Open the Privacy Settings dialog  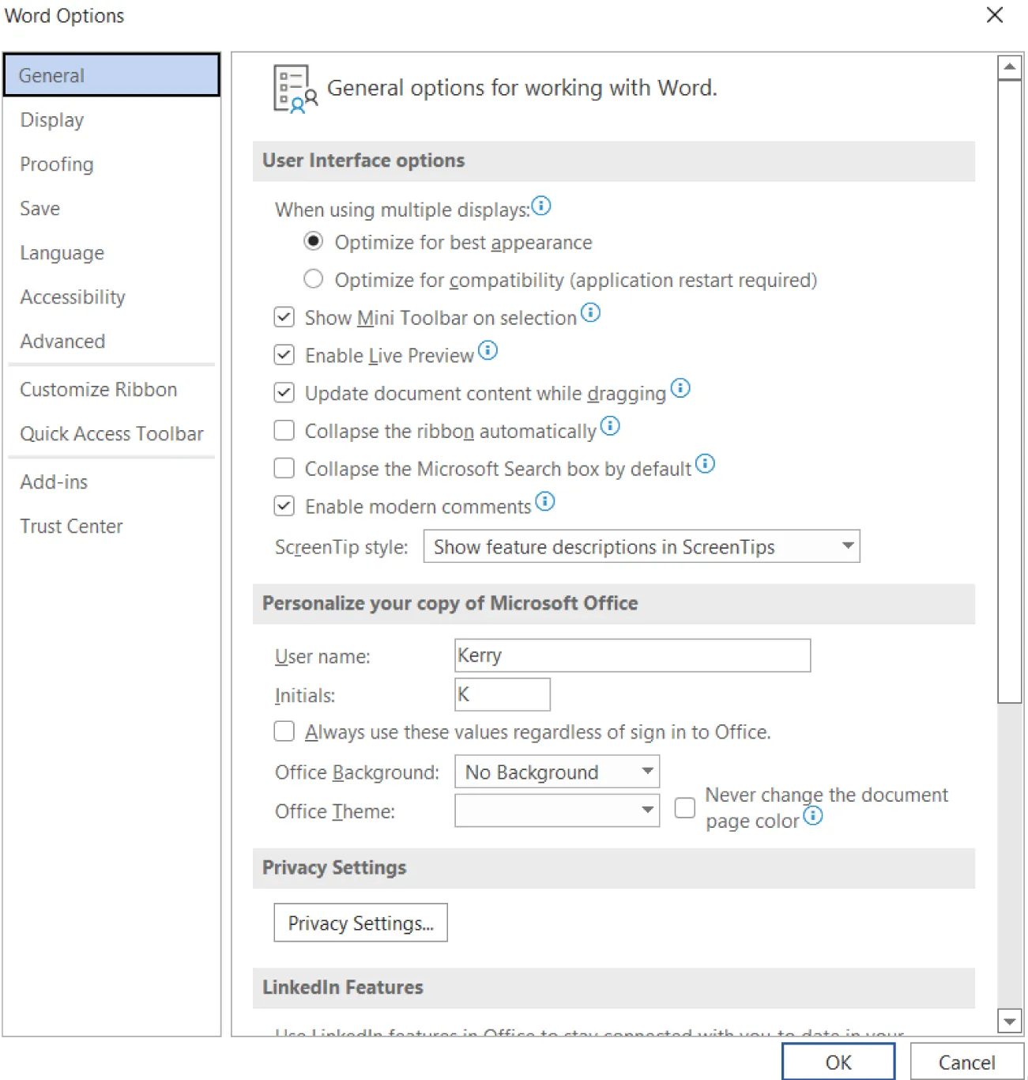[360, 923]
